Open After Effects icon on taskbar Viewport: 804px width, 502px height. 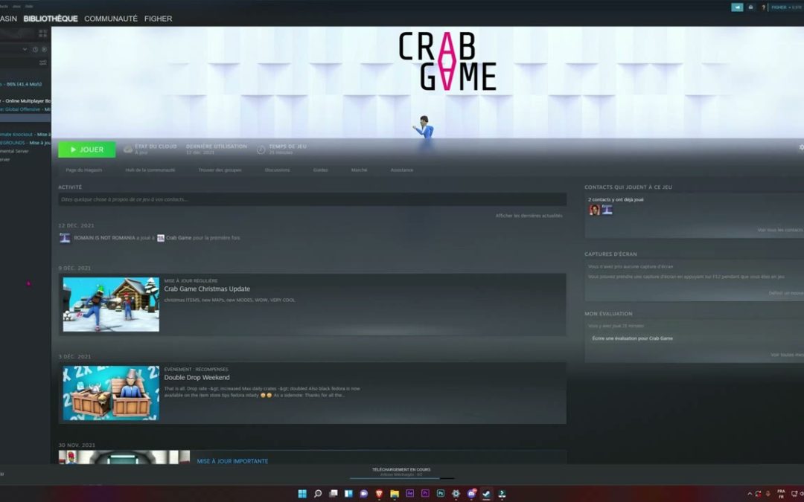pos(409,494)
